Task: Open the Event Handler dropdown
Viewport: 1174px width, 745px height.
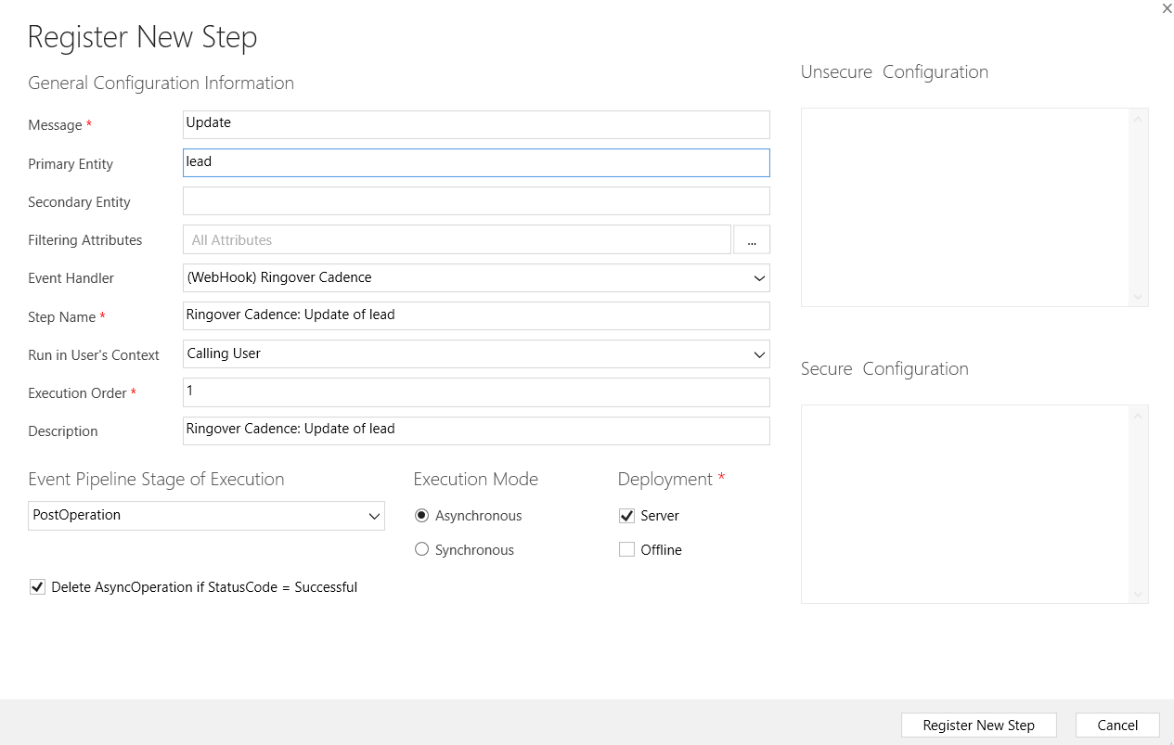Action: tap(476, 277)
